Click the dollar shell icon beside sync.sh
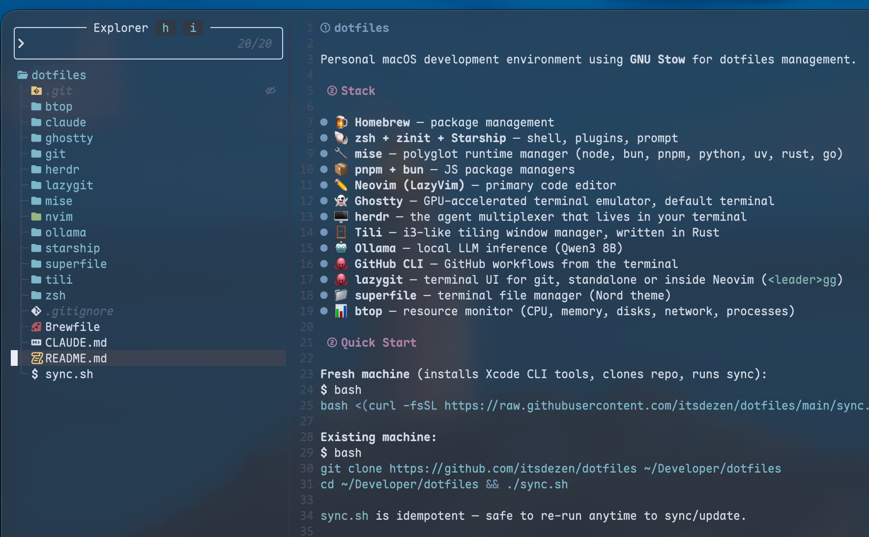Screen dimensions: 869x537 pos(35,374)
